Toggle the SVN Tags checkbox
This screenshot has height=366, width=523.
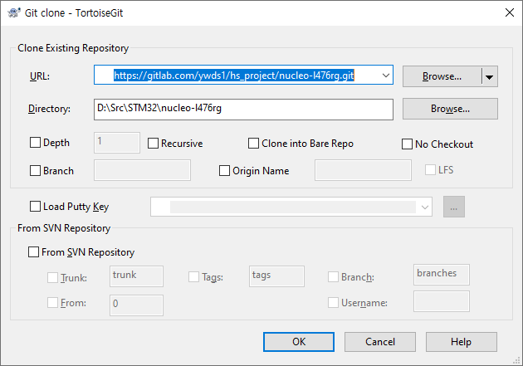[193, 276]
